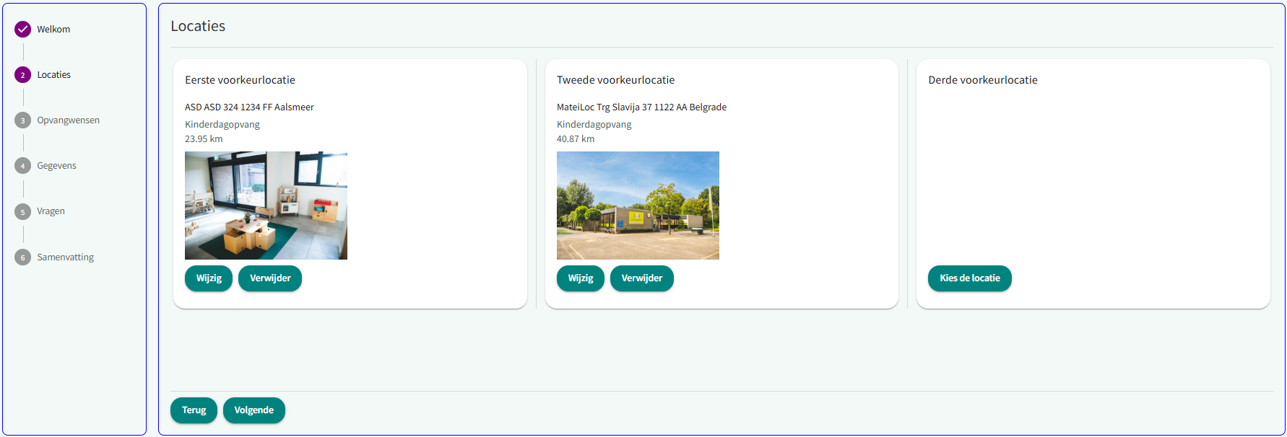Image resolution: width=1287 pixels, height=437 pixels.
Task: Go to the Opvangwensen step label
Action: click(x=68, y=120)
